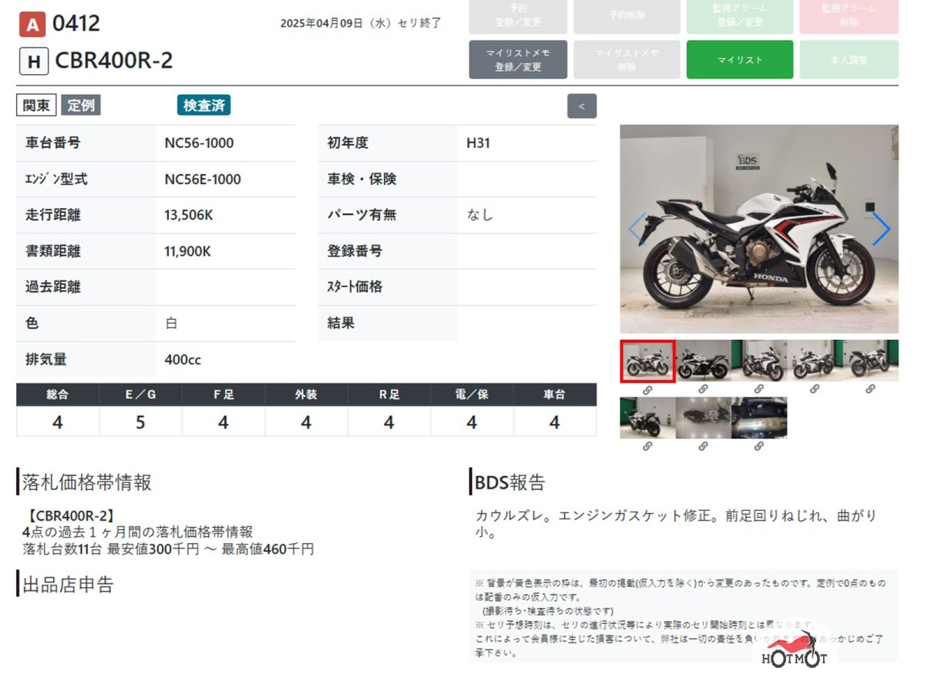Screen dimensions: 925x698
Task: Select the fourth thumbnail with green door
Action: pos(815,361)
